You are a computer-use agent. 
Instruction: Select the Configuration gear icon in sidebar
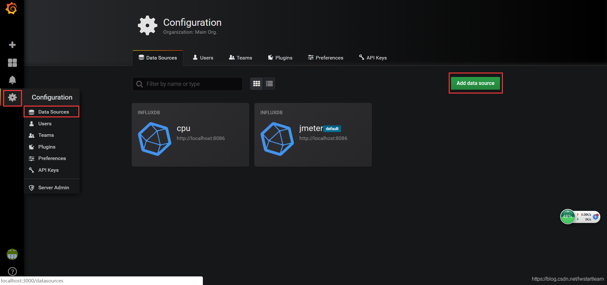coord(12,97)
